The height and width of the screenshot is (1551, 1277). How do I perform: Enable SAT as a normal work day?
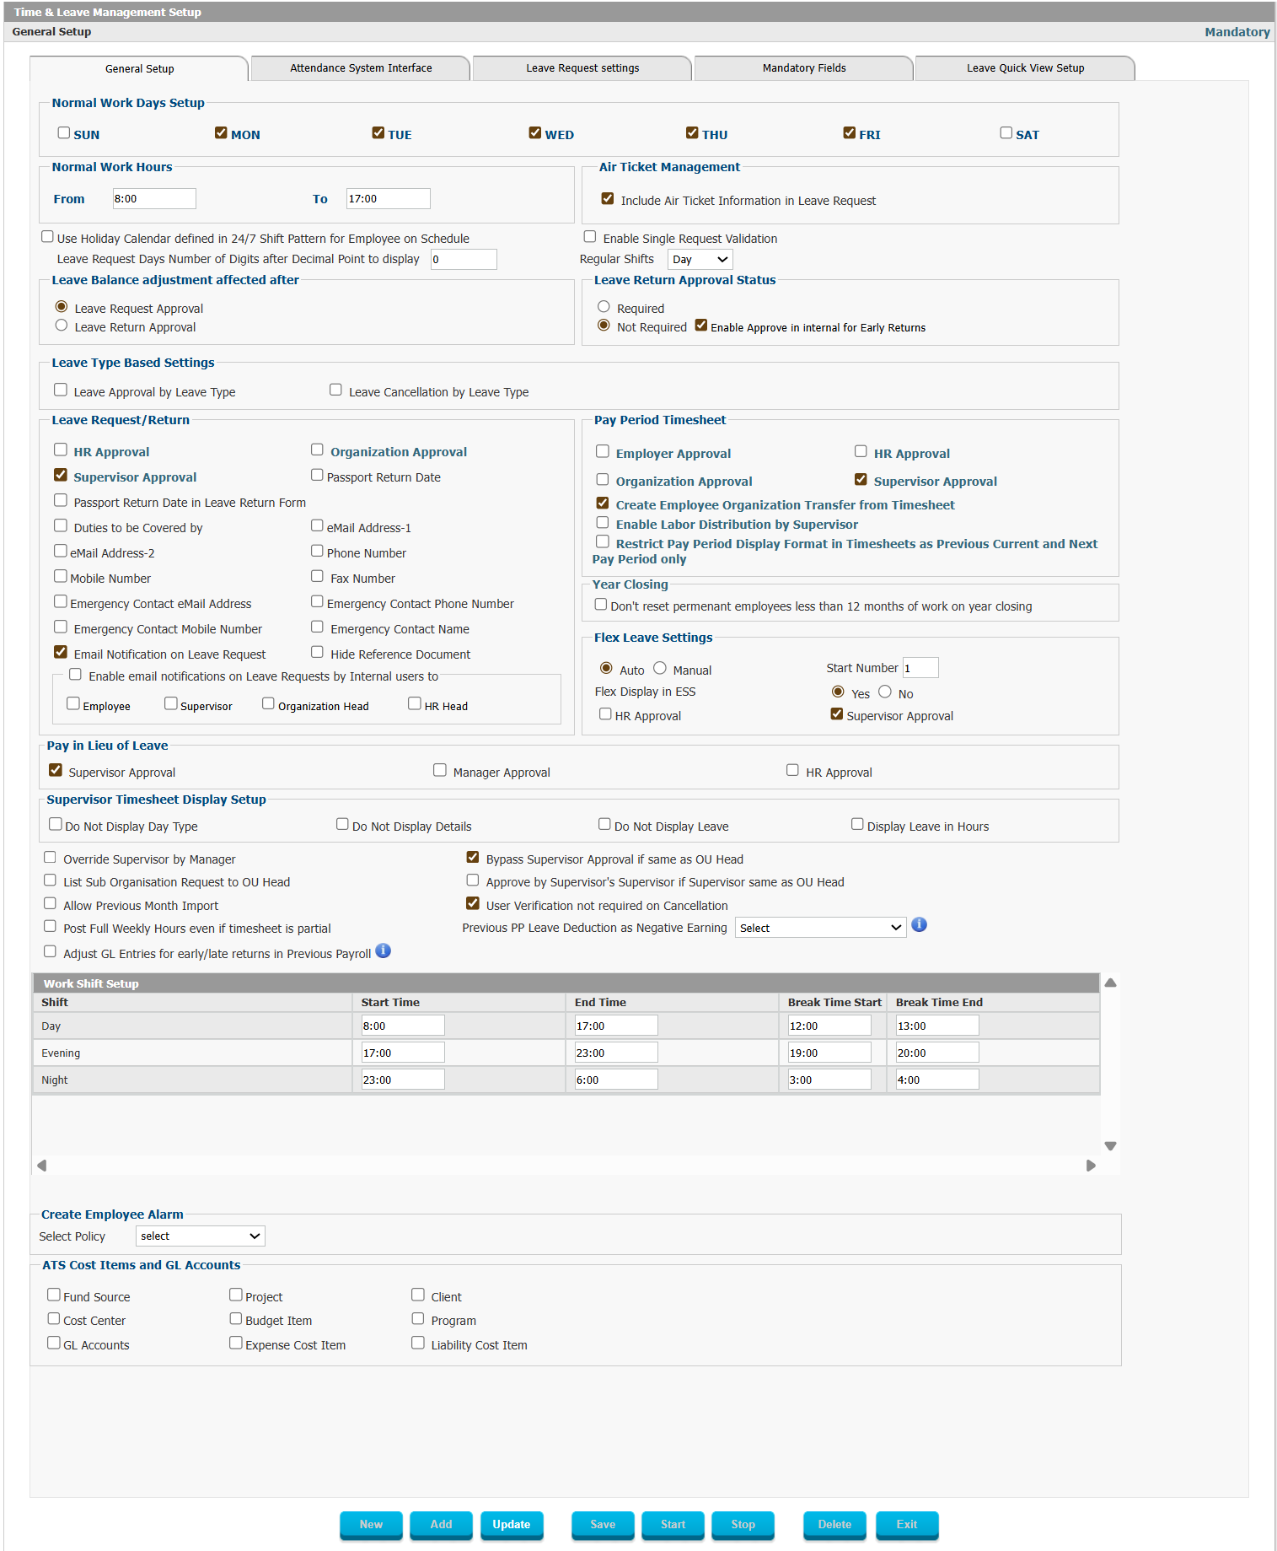click(x=1006, y=132)
